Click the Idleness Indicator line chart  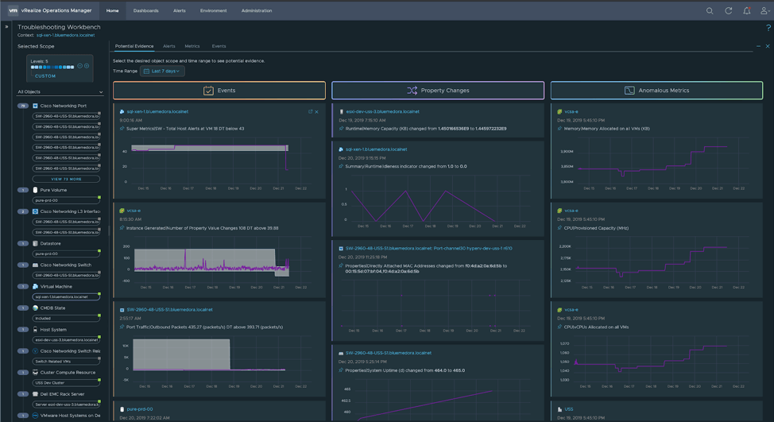(437, 203)
